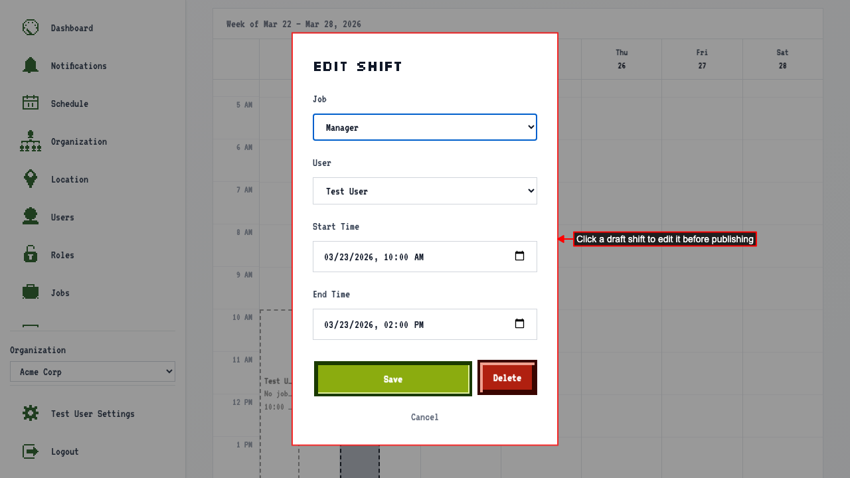The width and height of the screenshot is (850, 478).
Task: Open the End Time calendar picker icon
Action: pos(520,324)
